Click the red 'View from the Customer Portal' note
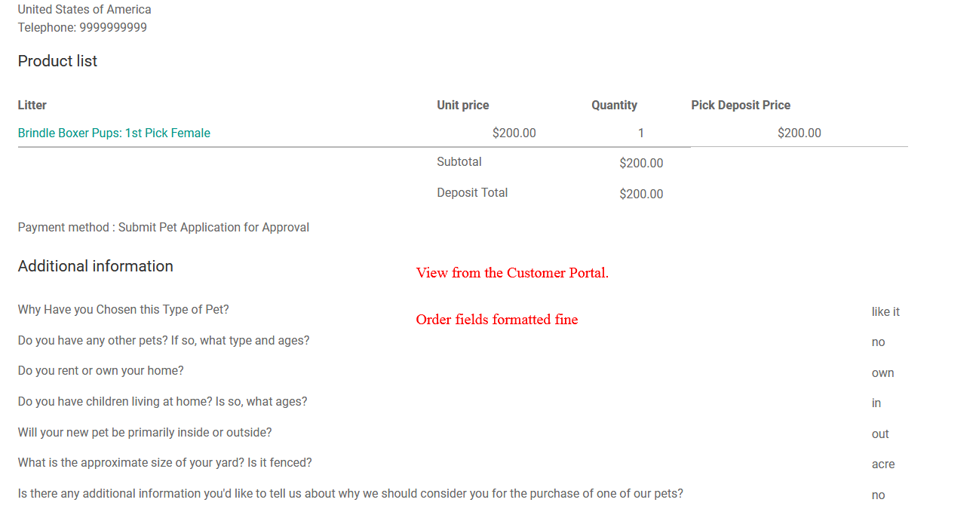The image size is (979, 521). [x=512, y=272]
